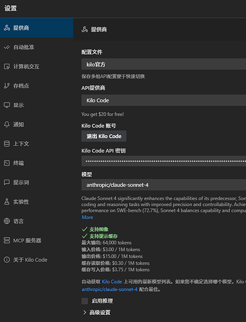Click the MCP servers icon

(7, 240)
